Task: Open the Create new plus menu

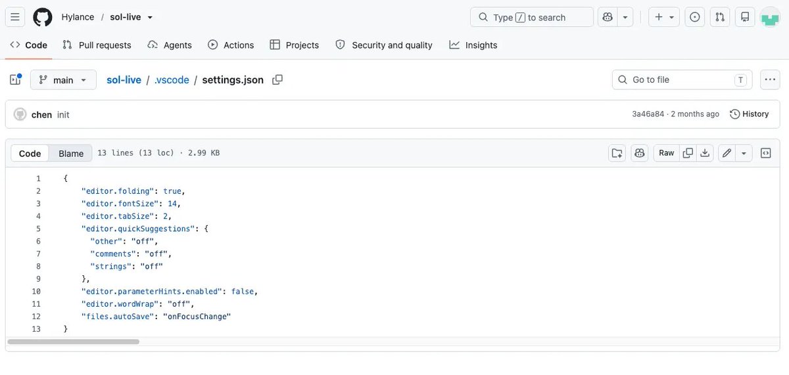Action: (664, 17)
